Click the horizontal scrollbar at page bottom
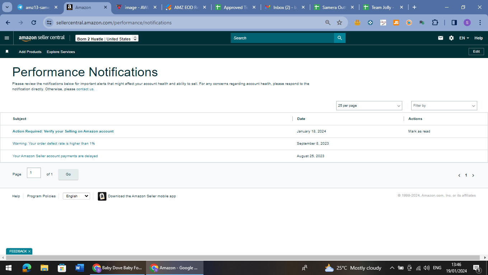Screen dimensions: 488x275 [244, 257]
